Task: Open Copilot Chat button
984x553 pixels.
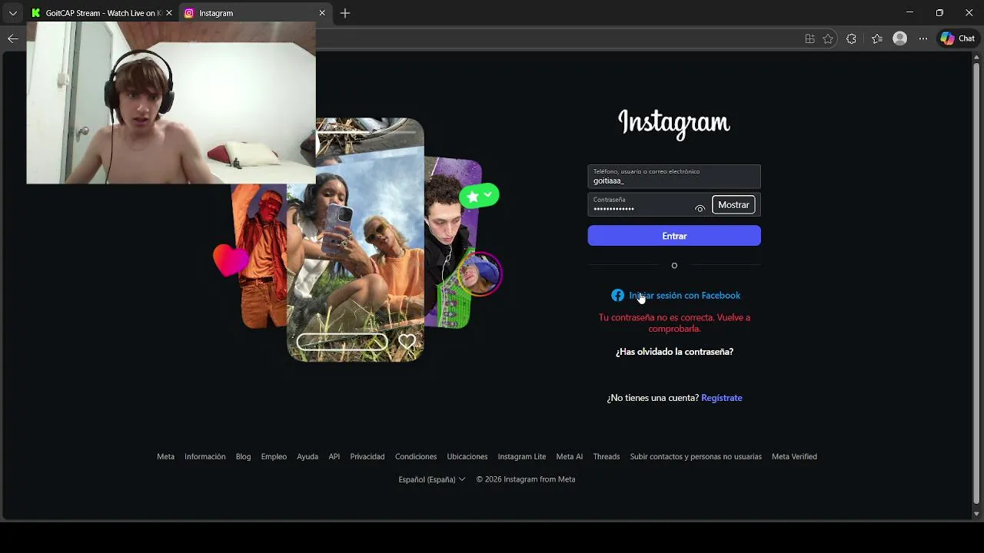Action: (x=957, y=38)
